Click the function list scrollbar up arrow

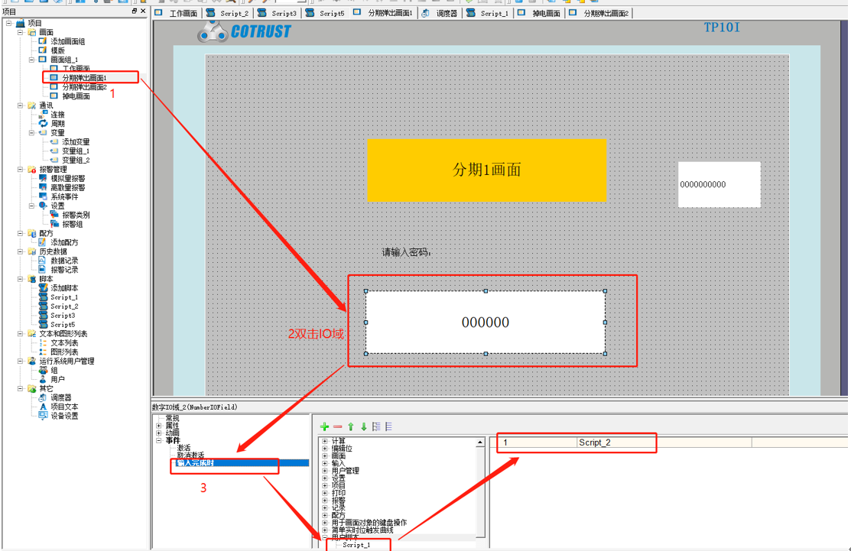[480, 442]
